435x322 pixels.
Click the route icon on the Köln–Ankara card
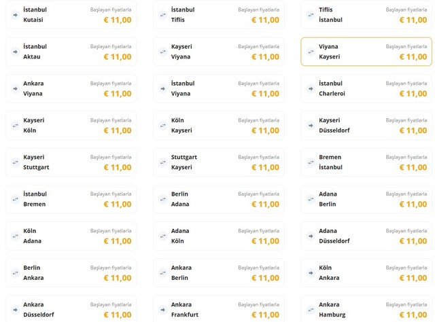tap(311, 272)
